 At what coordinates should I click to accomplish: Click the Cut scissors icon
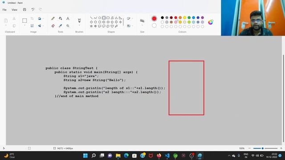14,19
